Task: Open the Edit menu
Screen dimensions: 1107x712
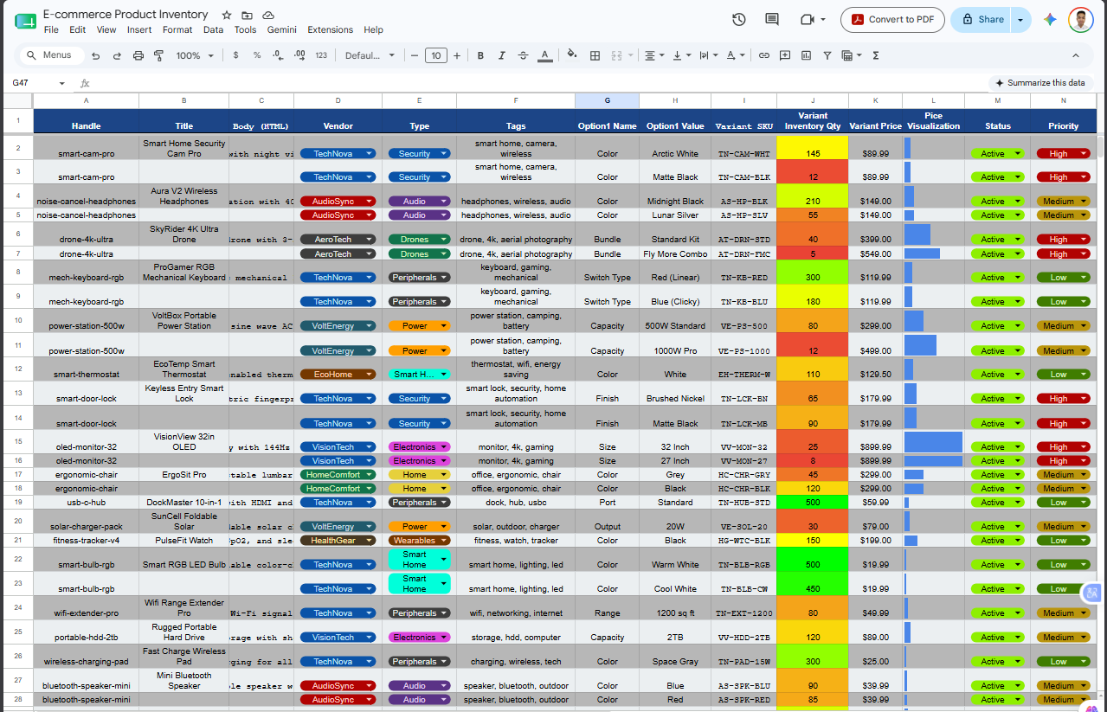Action: tap(77, 29)
